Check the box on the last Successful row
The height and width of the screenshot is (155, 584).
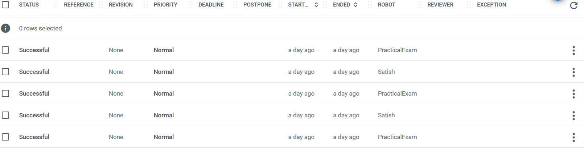point(5,137)
